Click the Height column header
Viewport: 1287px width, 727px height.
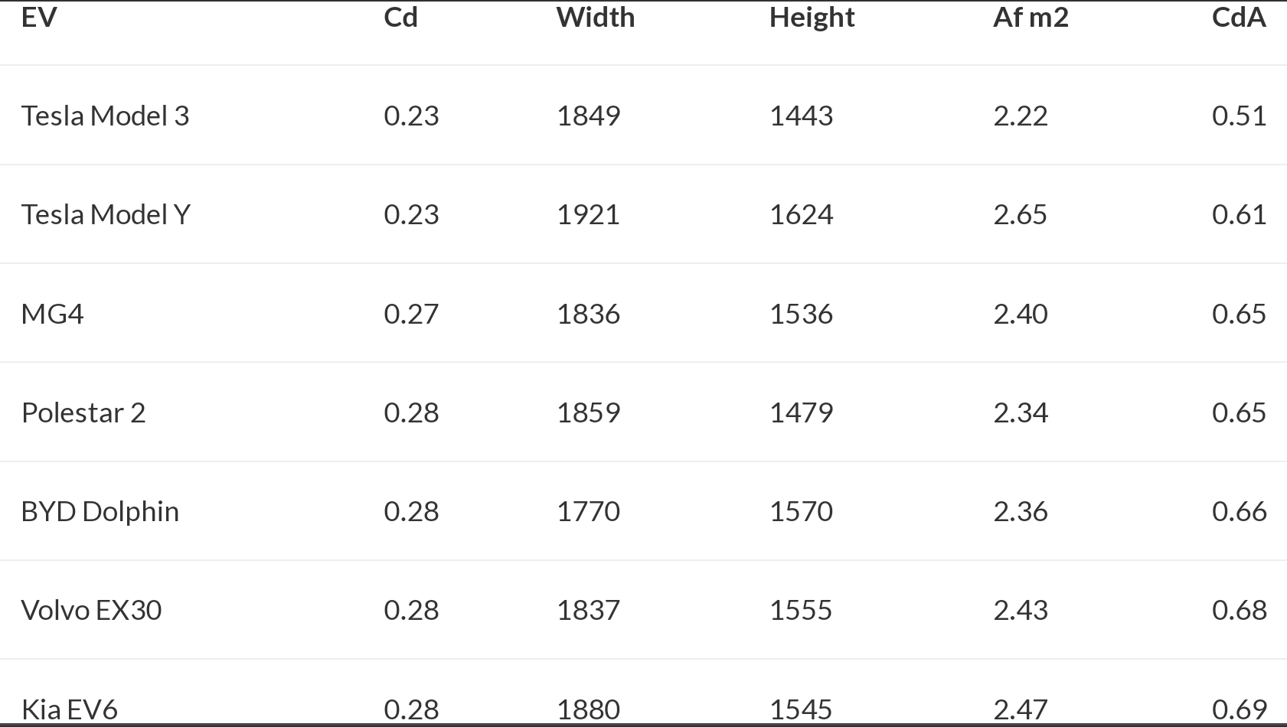pos(812,18)
